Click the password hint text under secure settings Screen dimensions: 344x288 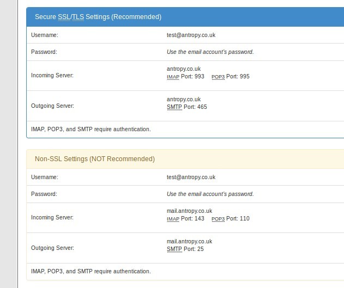tap(210, 52)
